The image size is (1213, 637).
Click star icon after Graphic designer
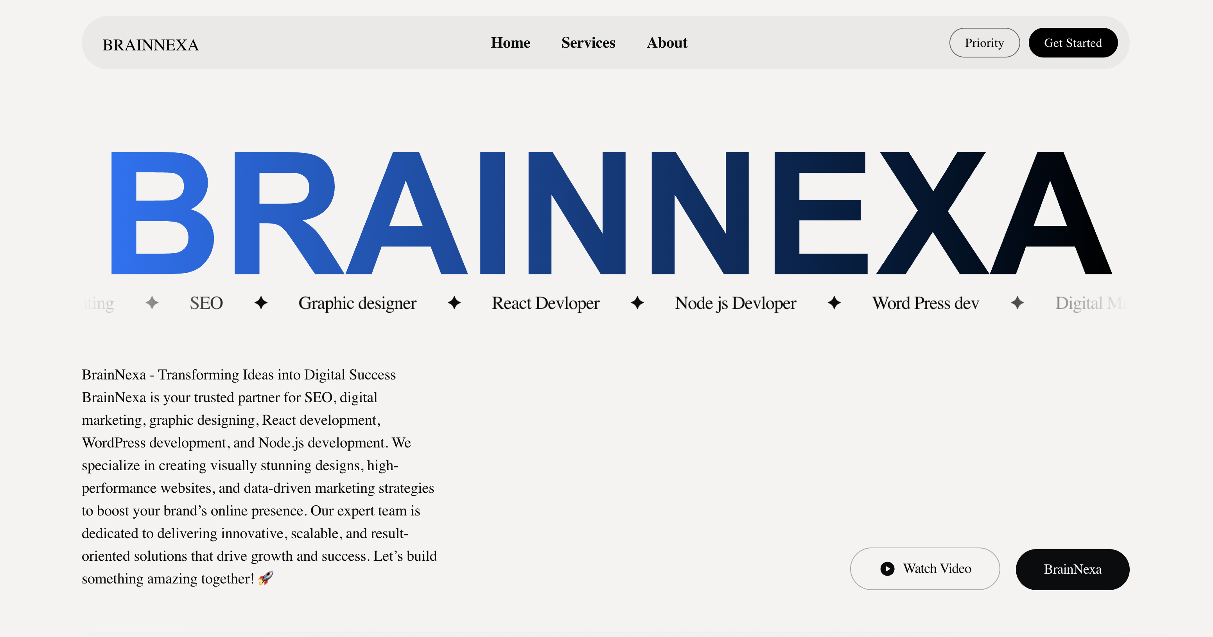[454, 302]
